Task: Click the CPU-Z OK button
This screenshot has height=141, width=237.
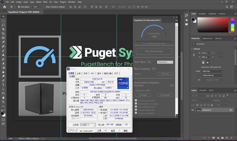Action: (x=126, y=131)
